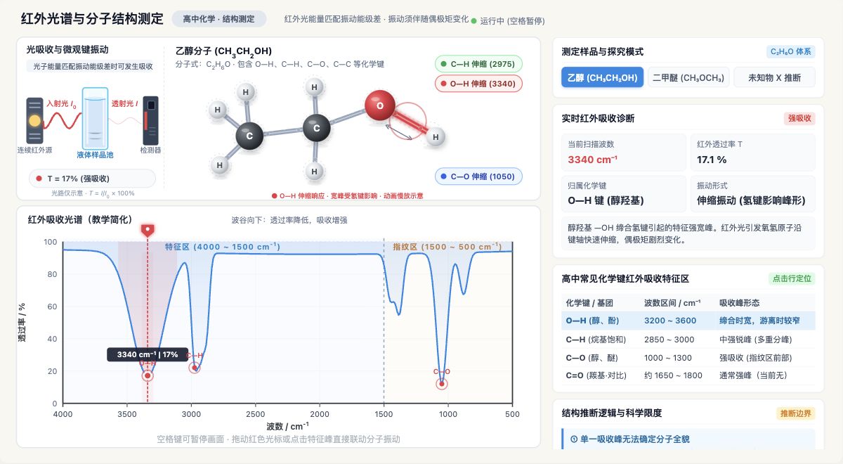Viewport: 843px width, 464px height.
Task: Click the liquid sample cell icon
Action: (x=95, y=117)
